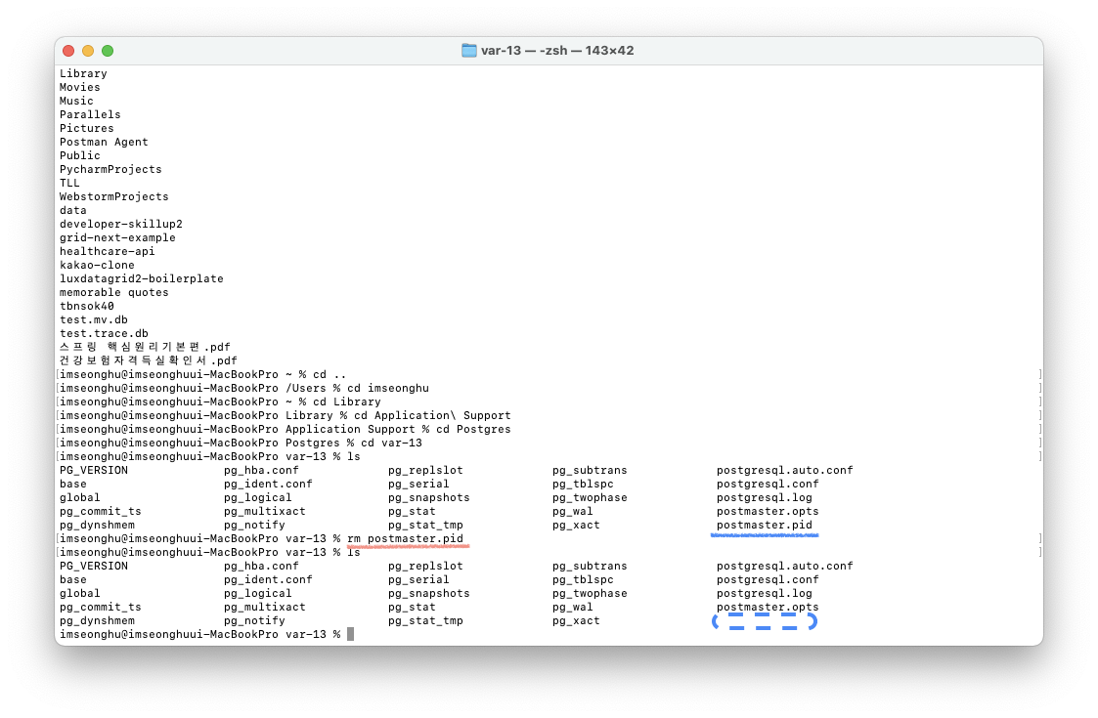
Task: Select the underlined rm postmaster.pid command
Action: [x=408, y=538]
